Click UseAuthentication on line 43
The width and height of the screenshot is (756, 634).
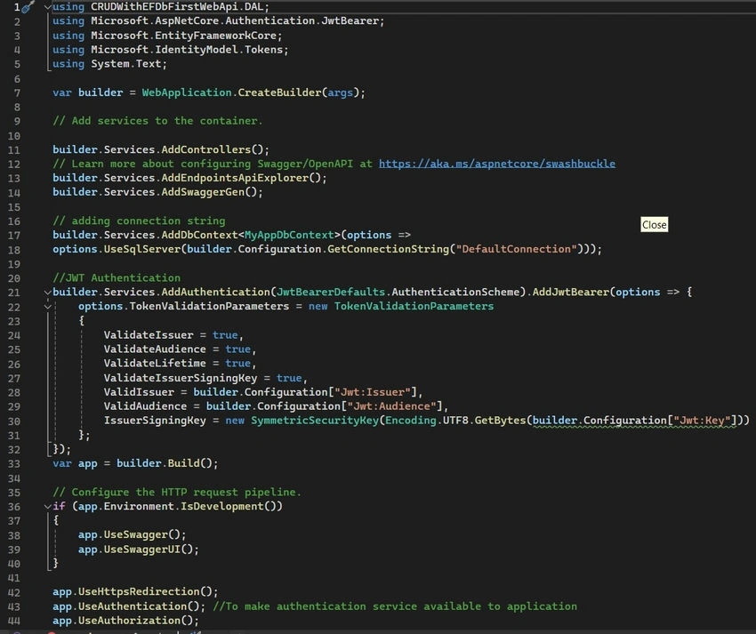coord(133,606)
